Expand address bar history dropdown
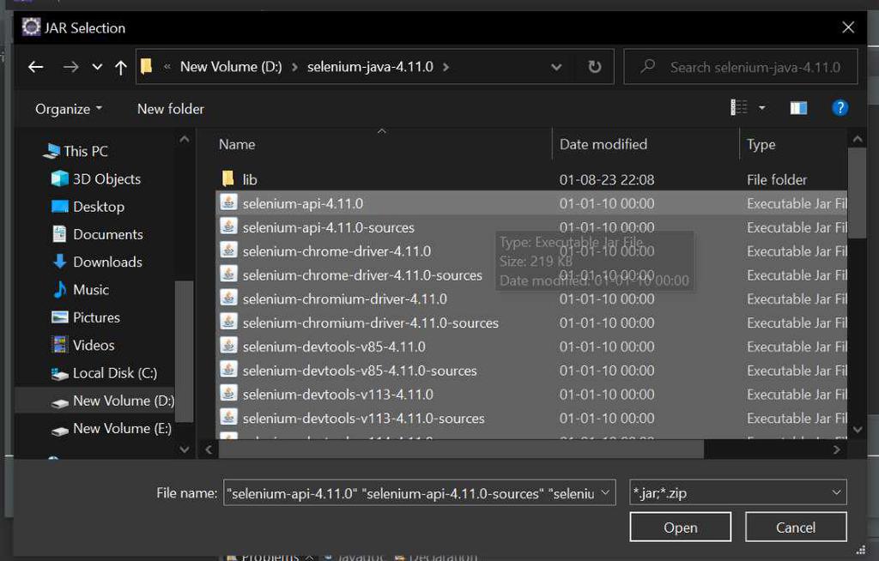 tap(556, 67)
